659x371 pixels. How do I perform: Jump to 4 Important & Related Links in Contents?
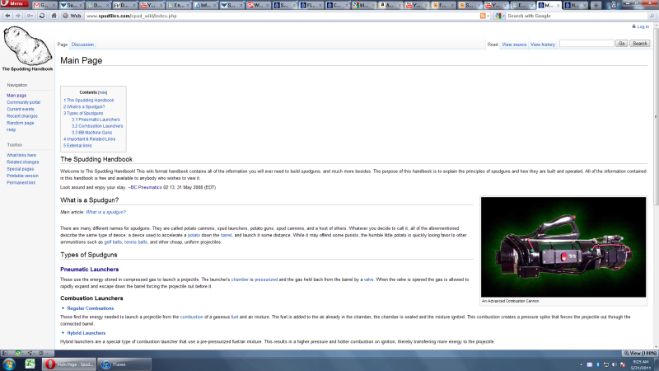[90, 139]
